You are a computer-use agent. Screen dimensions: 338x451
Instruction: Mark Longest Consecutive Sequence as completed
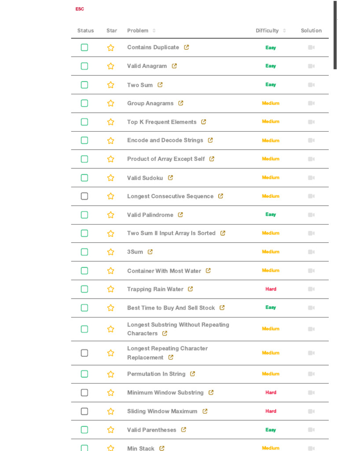[x=84, y=196]
